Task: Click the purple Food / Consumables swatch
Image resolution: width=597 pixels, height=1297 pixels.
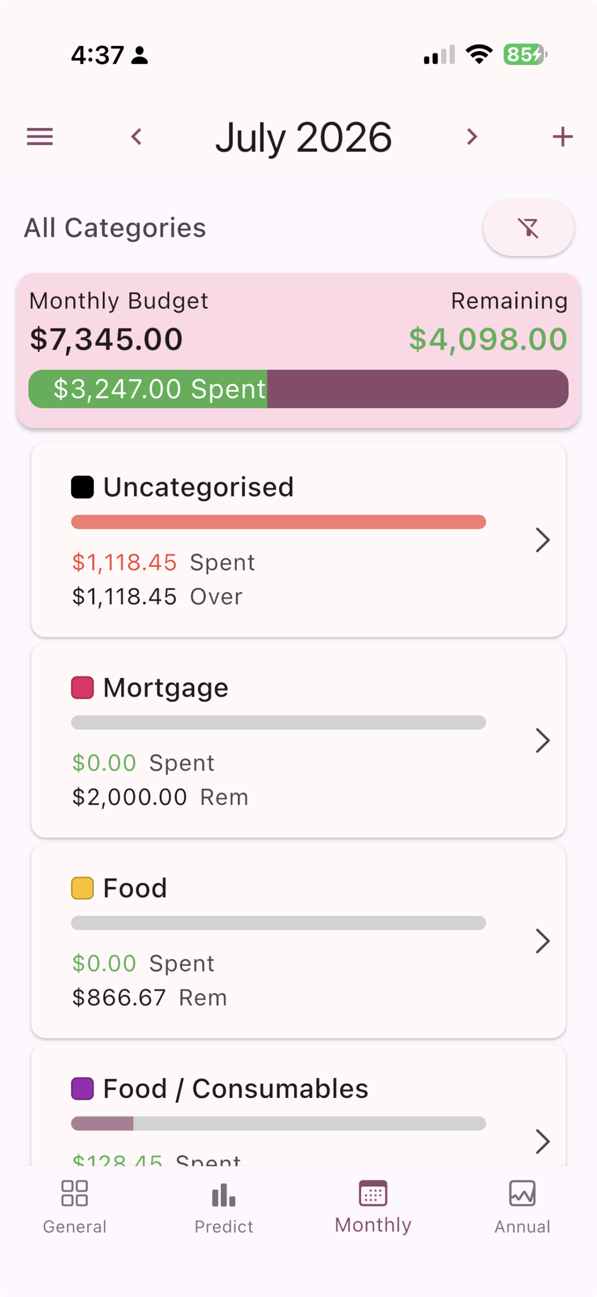Action: point(82,1088)
